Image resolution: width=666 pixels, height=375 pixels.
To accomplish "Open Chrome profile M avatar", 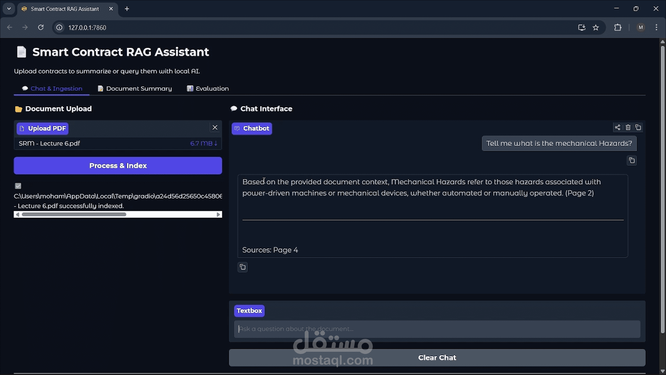I will (641, 27).
